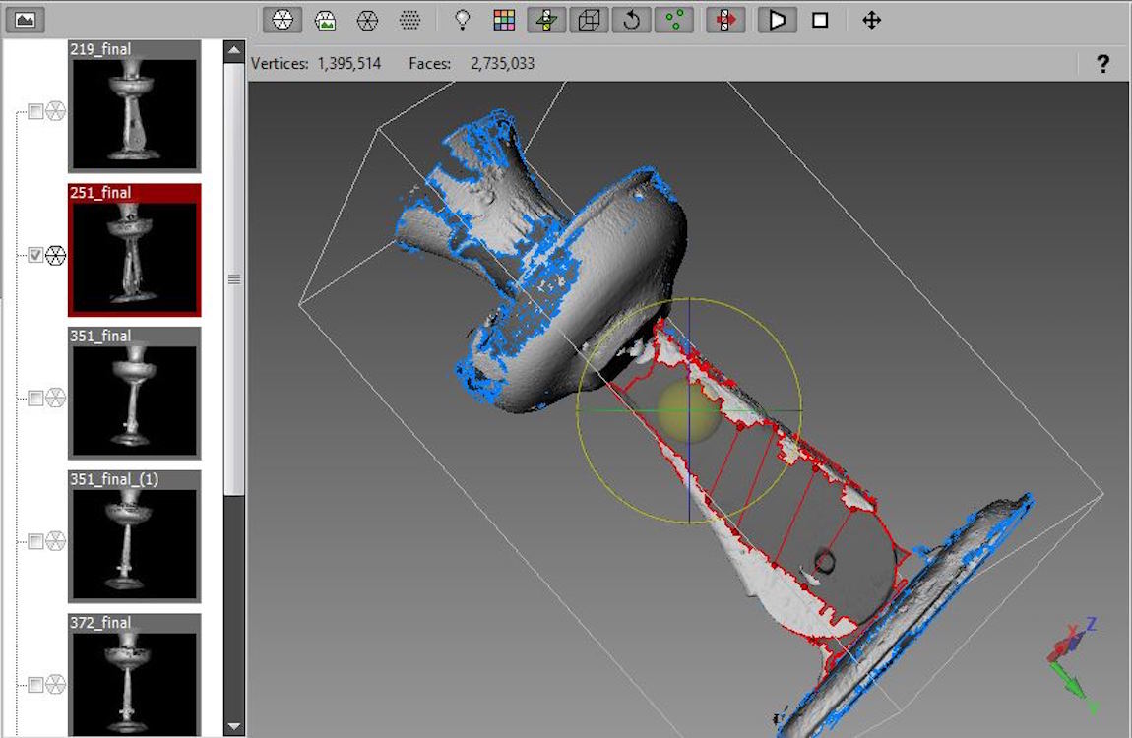The image size is (1132, 738).
Task: Toggle the bounding box cube icon
Action: click(589, 20)
